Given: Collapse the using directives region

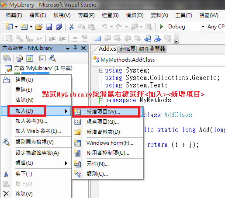Looking at the screenshot, I should [x=101, y=71].
